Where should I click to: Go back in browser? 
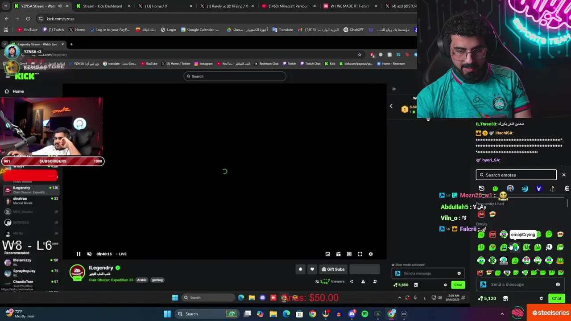6,19
